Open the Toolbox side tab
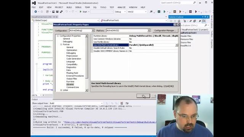Screen dimensions: 244x137 click(x=212, y=34)
